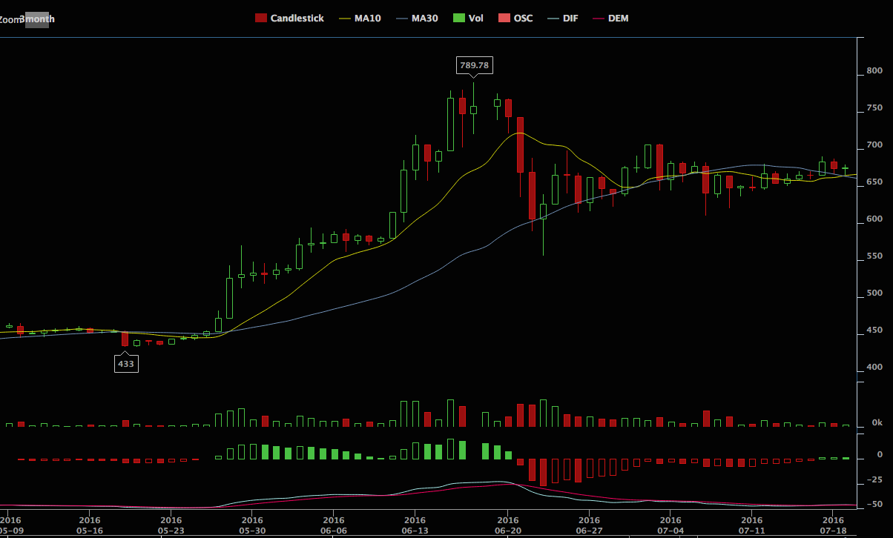Click the red candlestick above the 433 label
Image resolution: width=893 pixels, height=538 pixels.
click(125, 339)
